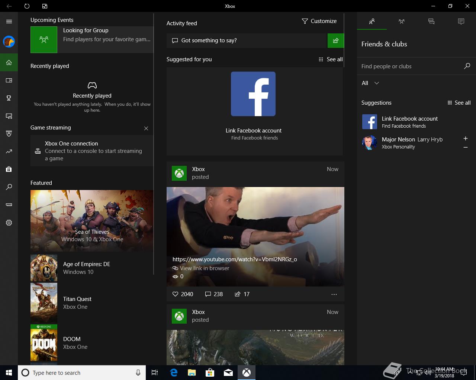Open Major Nelson profile picture

click(370, 142)
